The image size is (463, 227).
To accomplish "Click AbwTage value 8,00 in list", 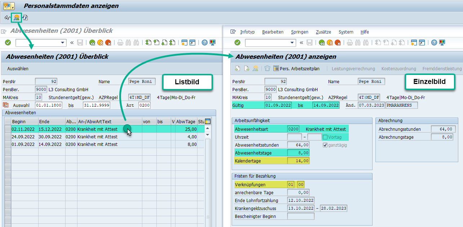I will pyautogui.click(x=186, y=144).
